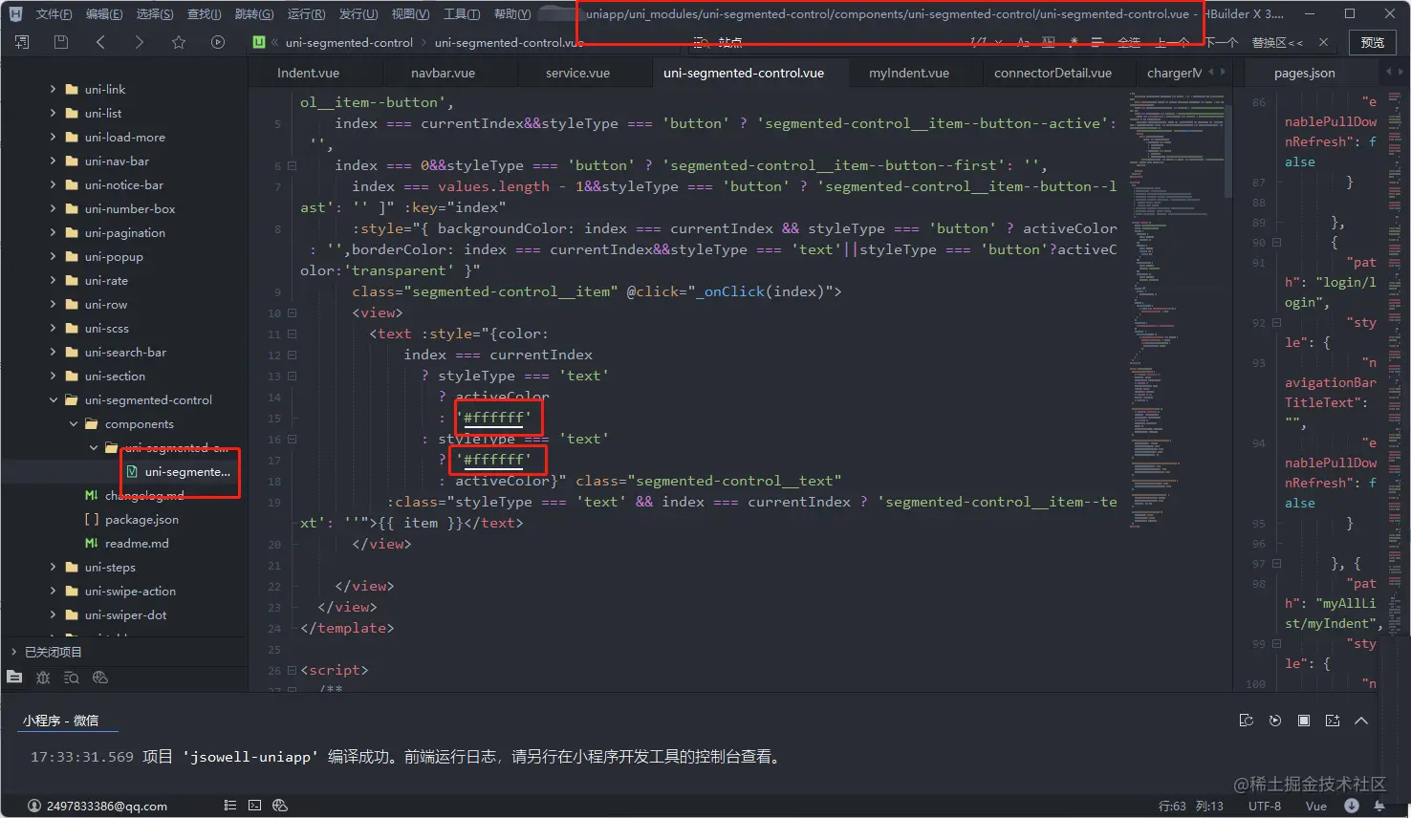The width and height of the screenshot is (1411, 818).
Task: Click the UTF-8 encoding indicator
Action: point(1265,806)
